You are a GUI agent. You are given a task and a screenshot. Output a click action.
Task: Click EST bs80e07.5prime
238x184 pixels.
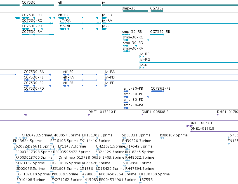point(162,138)
